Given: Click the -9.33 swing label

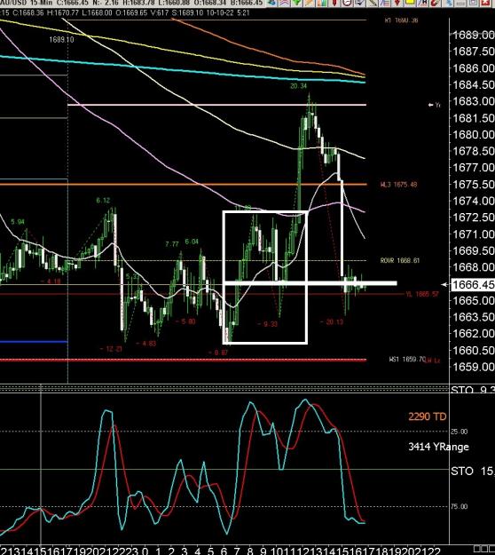Looking at the screenshot, I should 268,324.
